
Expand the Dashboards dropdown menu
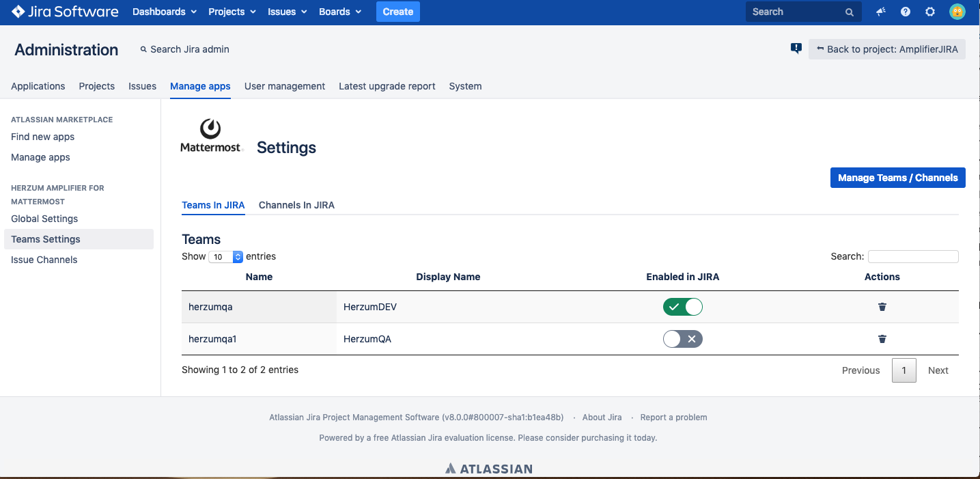(x=165, y=12)
